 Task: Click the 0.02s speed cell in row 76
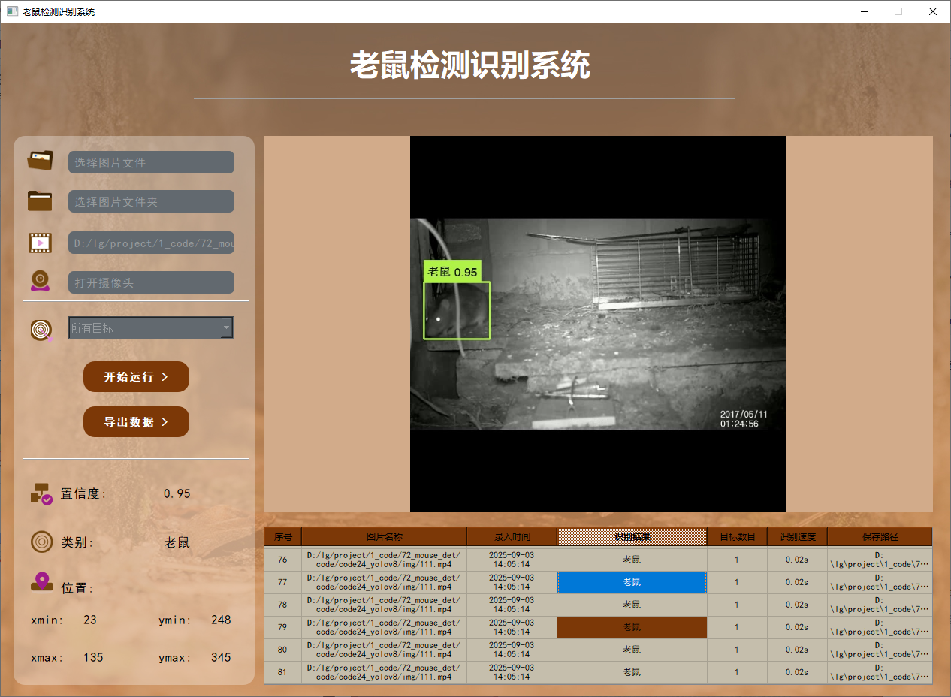click(798, 560)
